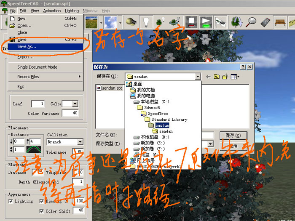Viewport: 295px width, 221px height.
Task: Open the sky background dropdown arrow
Action: point(120,23)
